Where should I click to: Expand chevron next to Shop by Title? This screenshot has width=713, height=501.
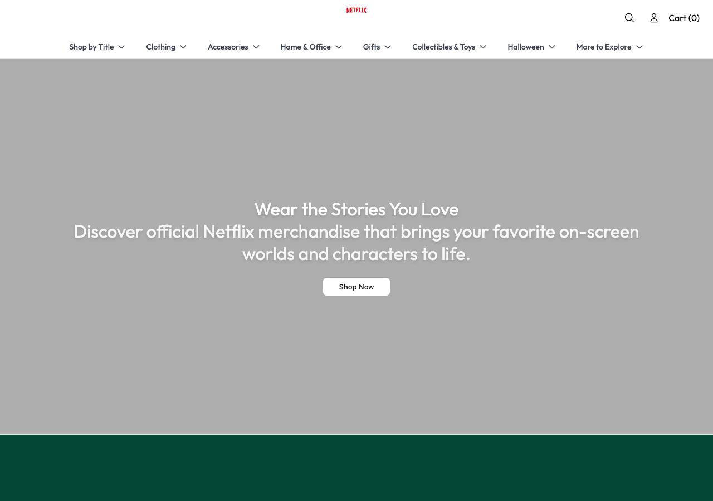(121, 47)
